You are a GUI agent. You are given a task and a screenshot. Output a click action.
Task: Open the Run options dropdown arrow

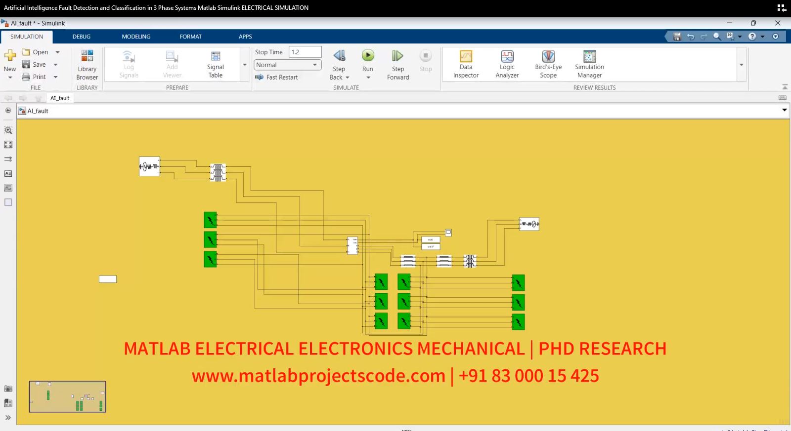tap(368, 78)
